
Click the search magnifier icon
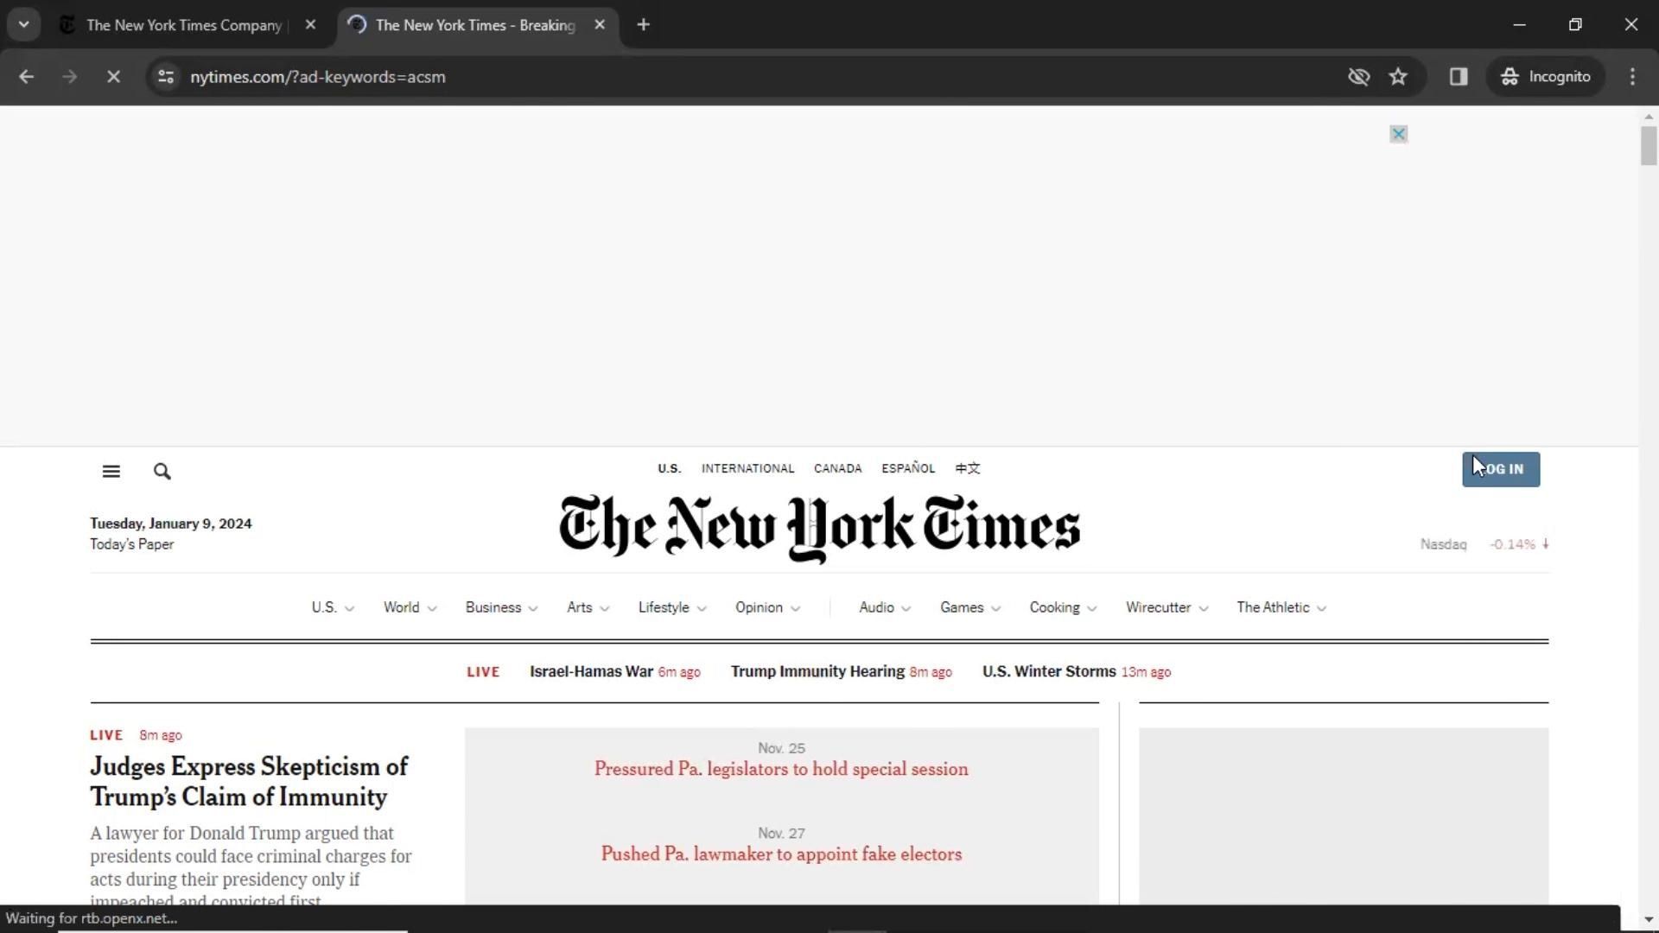[x=162, y=472]
